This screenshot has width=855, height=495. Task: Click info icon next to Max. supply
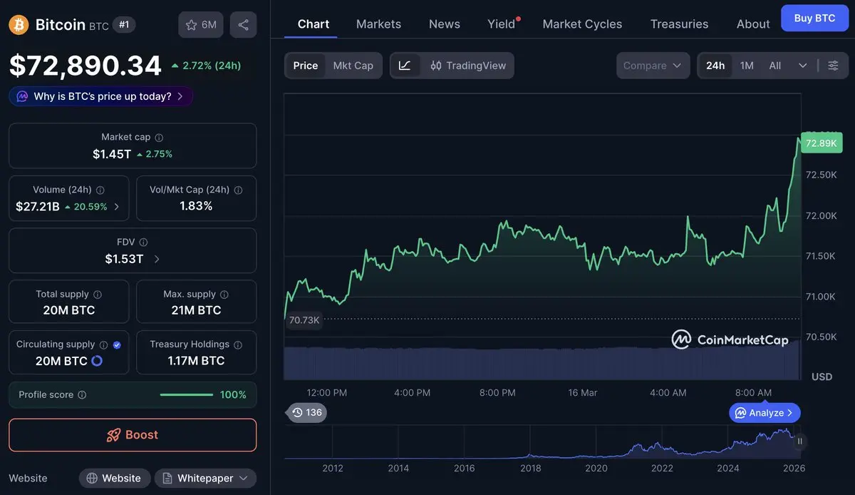tap(224, 294)
